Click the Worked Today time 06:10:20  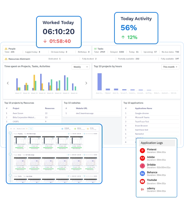click(x=59, y=31)
